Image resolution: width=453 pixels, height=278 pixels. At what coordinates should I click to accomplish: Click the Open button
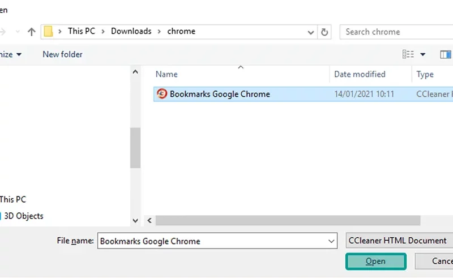(x=375, y=261)
